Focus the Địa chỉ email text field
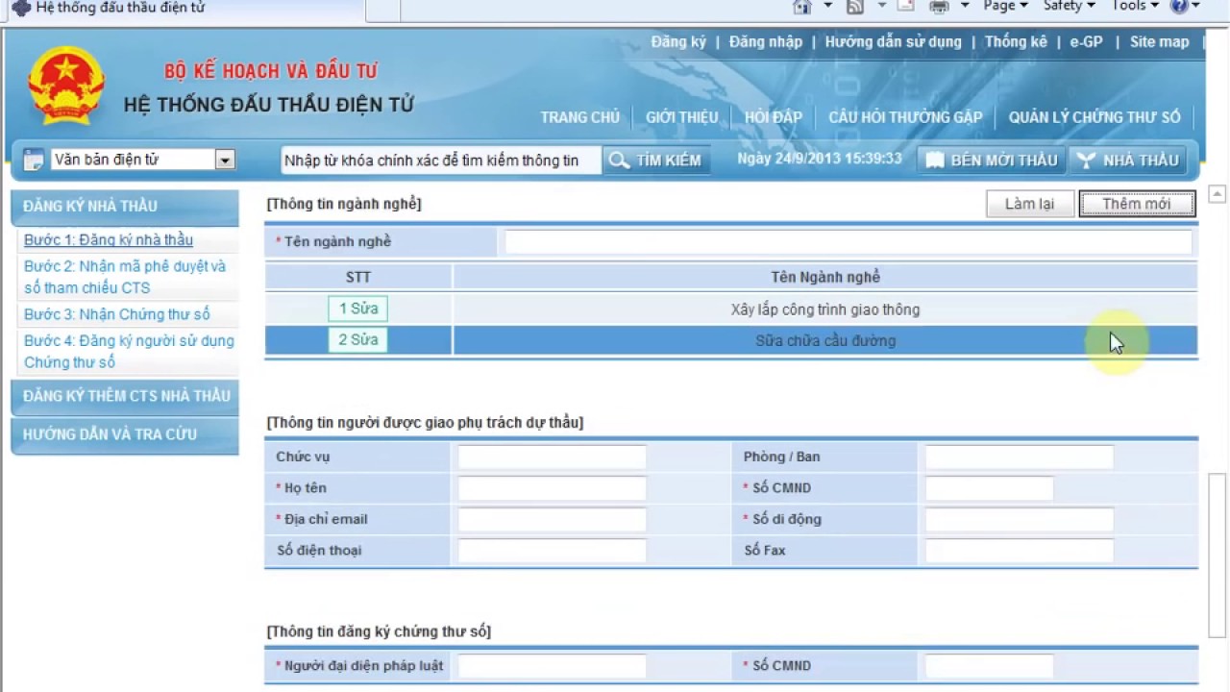Viewport: 1230px width, 692px height. pos(552,519)
